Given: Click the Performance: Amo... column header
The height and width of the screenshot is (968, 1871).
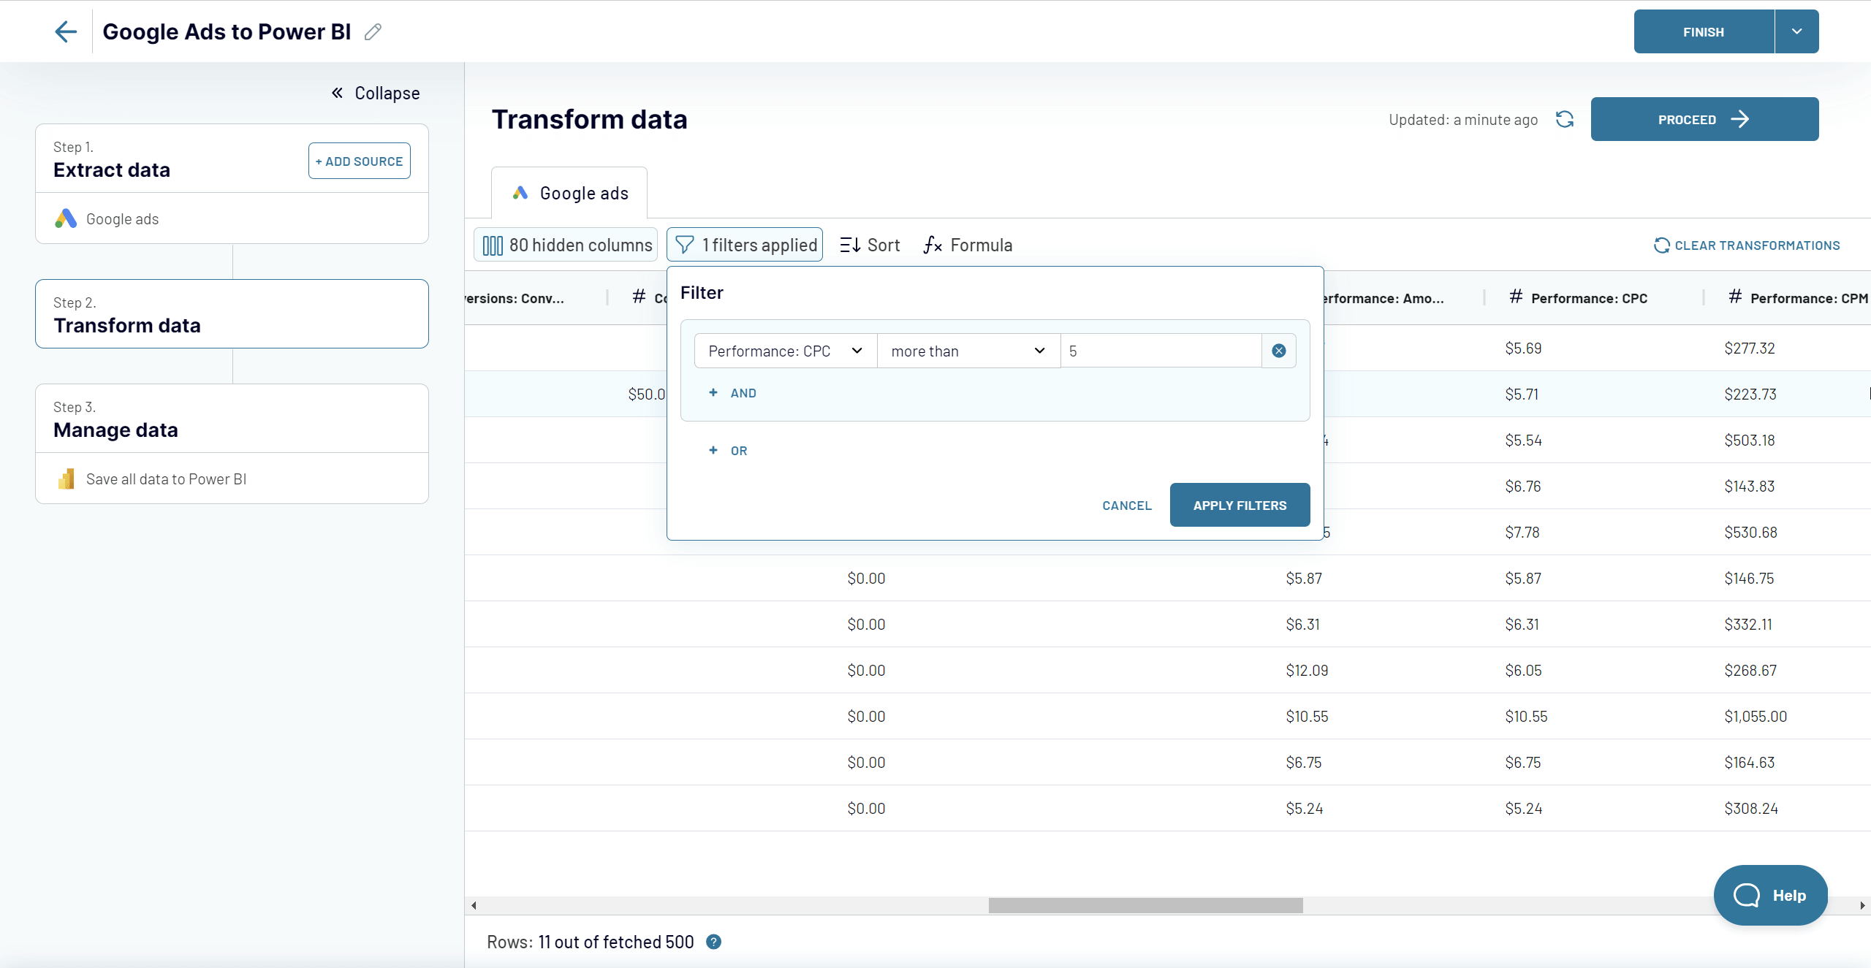Looking at the screenshot, I should coord(1384,298).
